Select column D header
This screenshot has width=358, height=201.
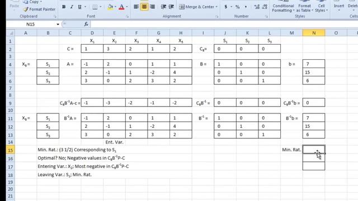92,33
